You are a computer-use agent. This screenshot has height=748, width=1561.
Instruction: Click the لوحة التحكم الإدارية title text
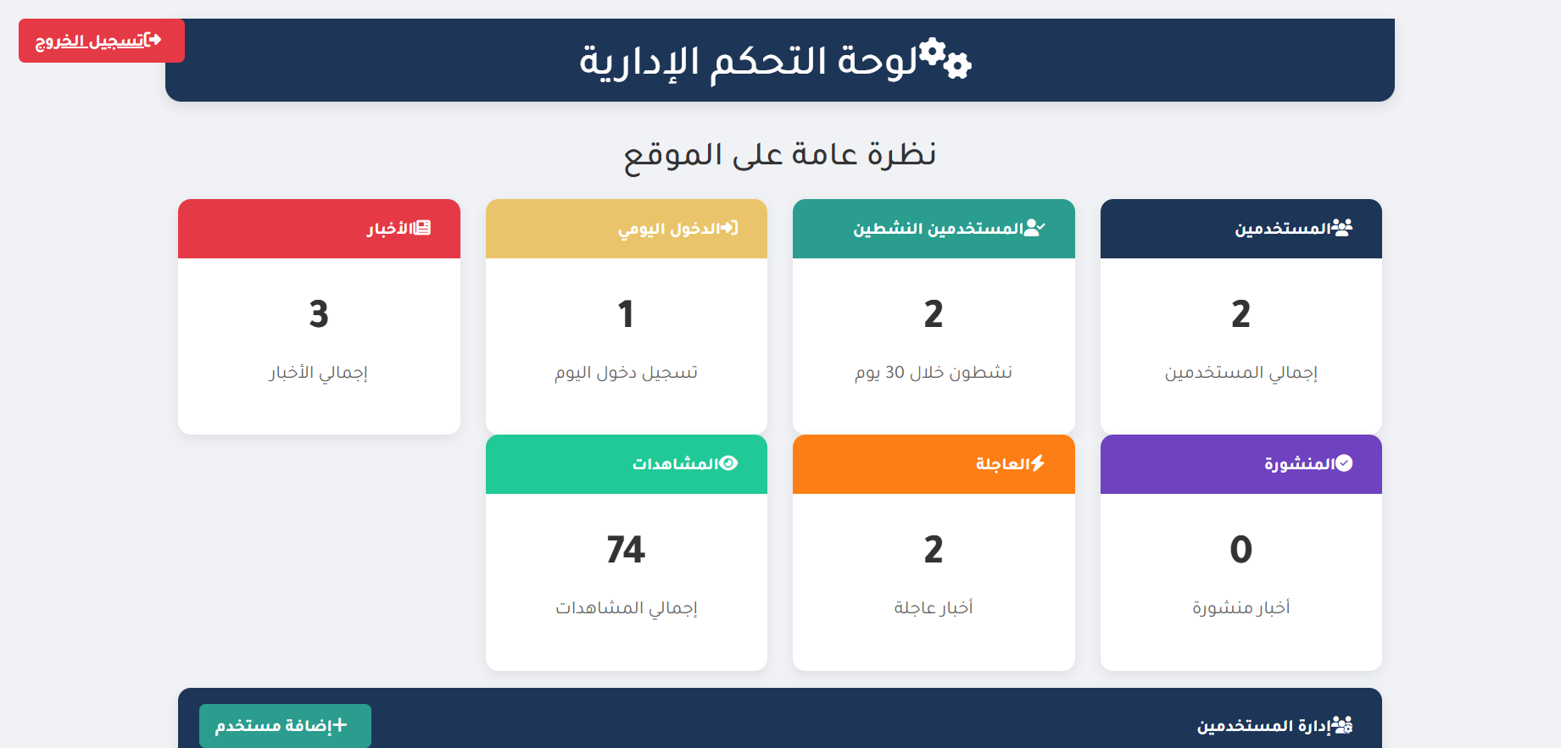(748, 61)
